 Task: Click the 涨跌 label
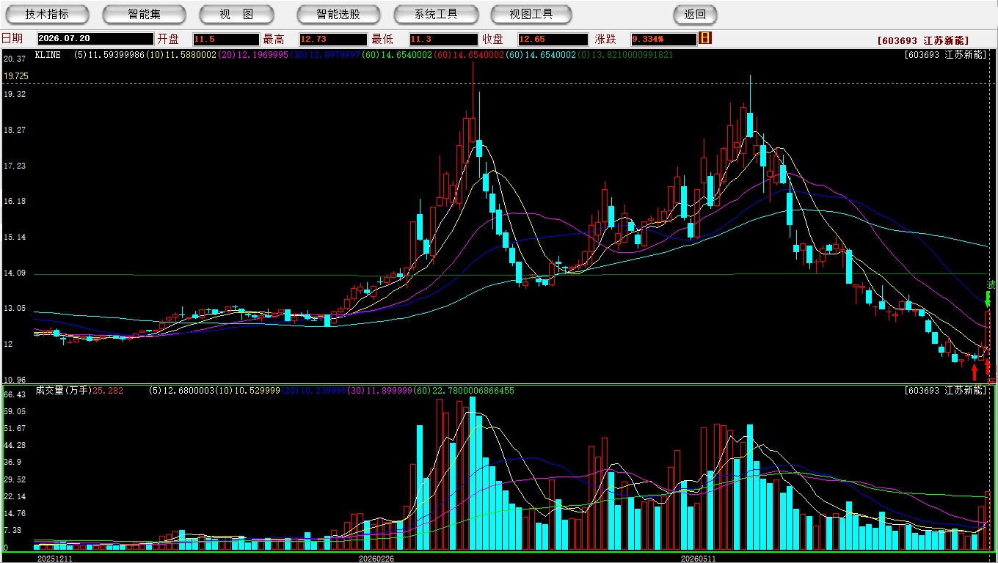[x=606, y=39]
